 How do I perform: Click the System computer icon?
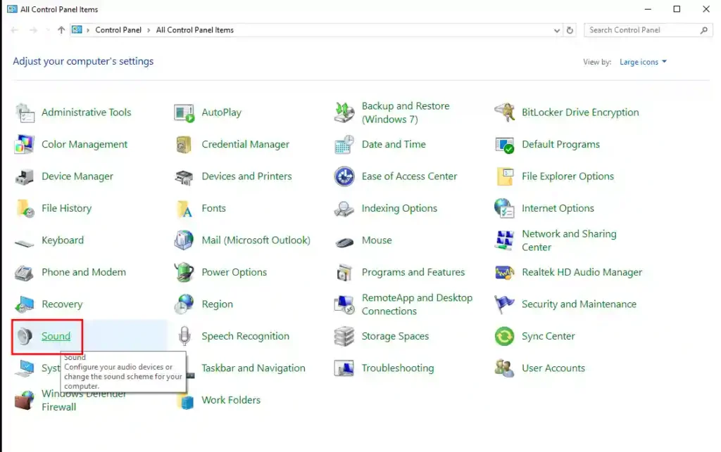coord(25,368)
